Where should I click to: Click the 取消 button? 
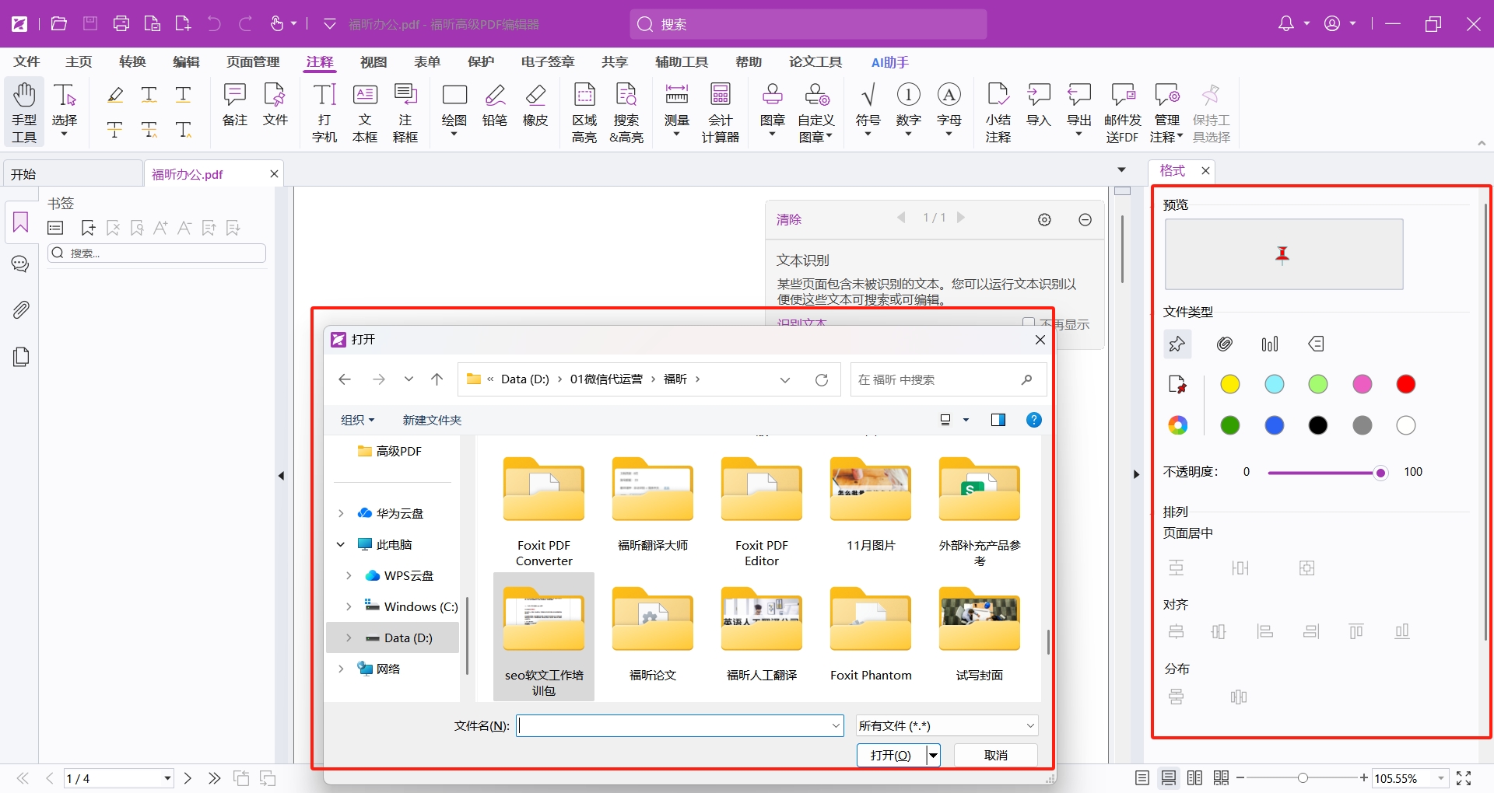[x=995, y=755]
